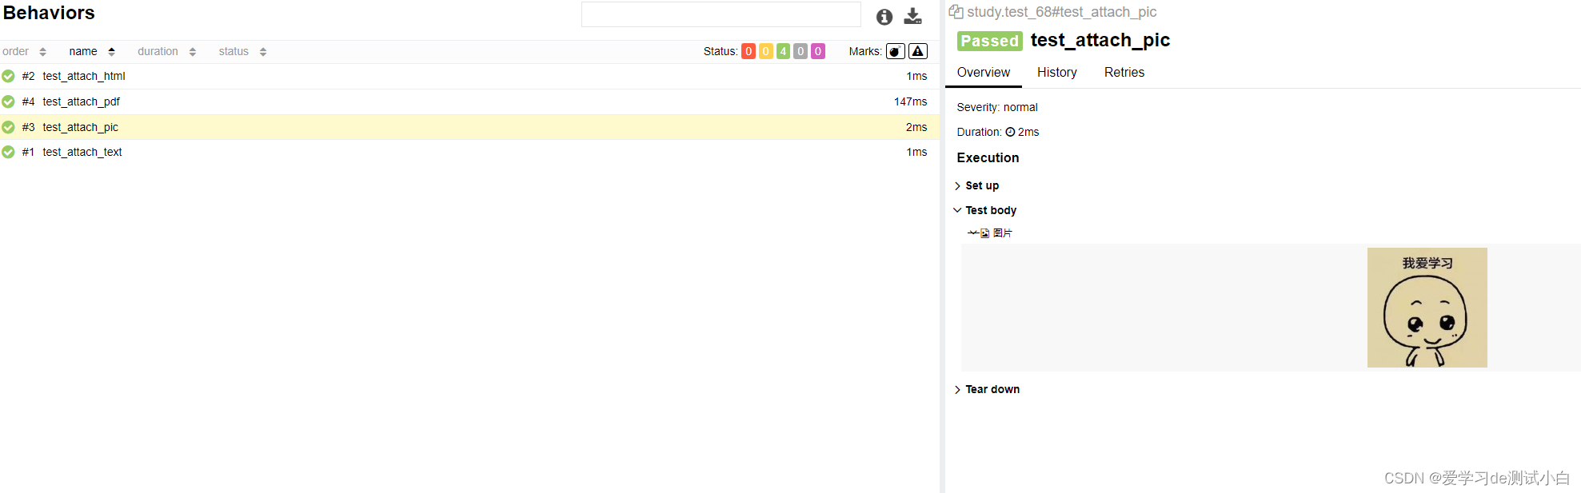Open test_attach_pdf test row
Viewport: 1581px width, 493px height.
[469, 101]
